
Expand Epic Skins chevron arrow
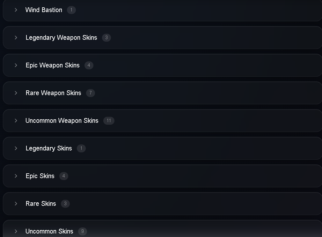tap(16, 176)
